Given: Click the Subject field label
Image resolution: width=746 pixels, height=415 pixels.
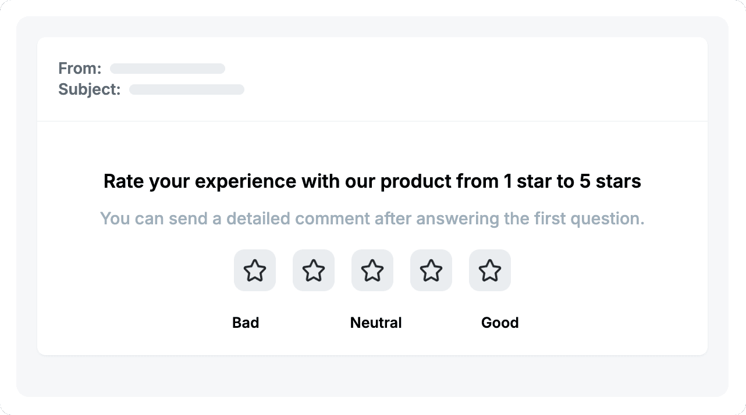Looking at the screenshot, I should (90, 90).
